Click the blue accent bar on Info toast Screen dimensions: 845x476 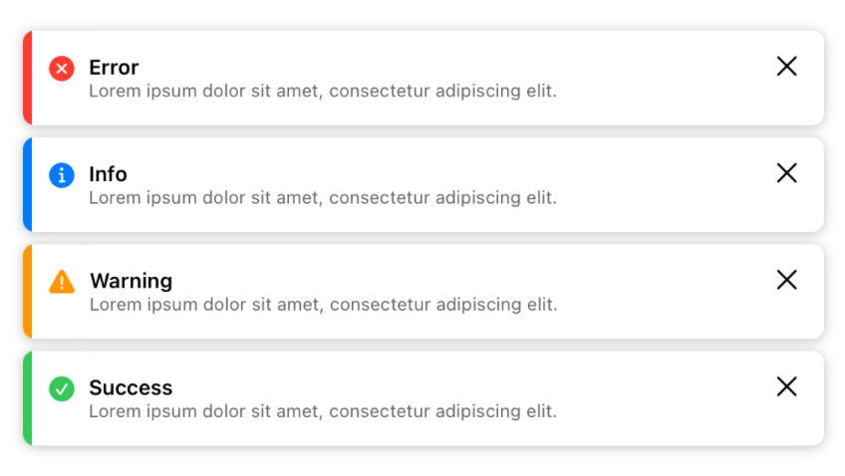coord(28,184)
